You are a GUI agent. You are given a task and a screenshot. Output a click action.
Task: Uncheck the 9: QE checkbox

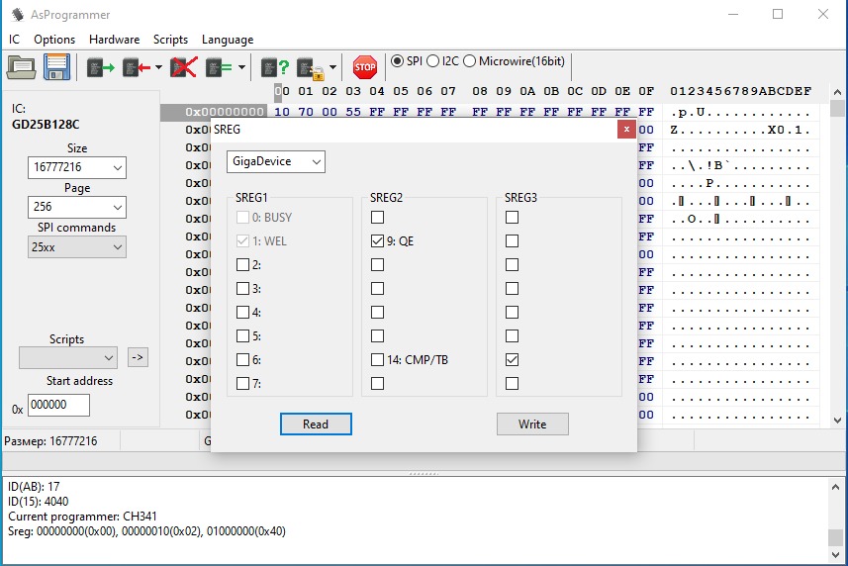377,241
